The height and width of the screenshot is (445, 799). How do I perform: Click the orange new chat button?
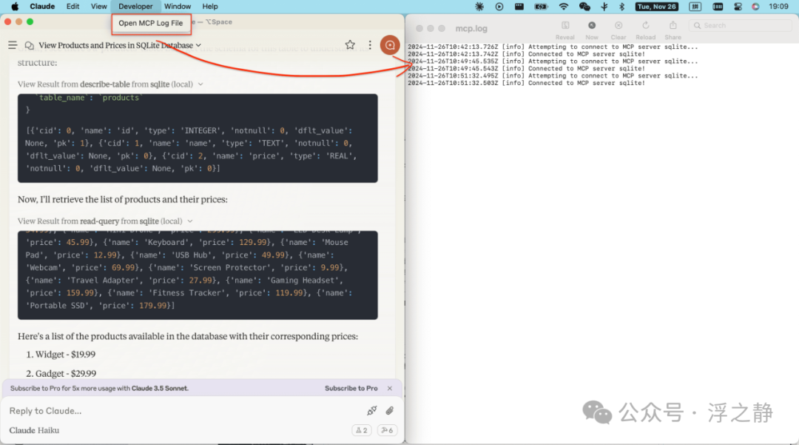(390, 45)
